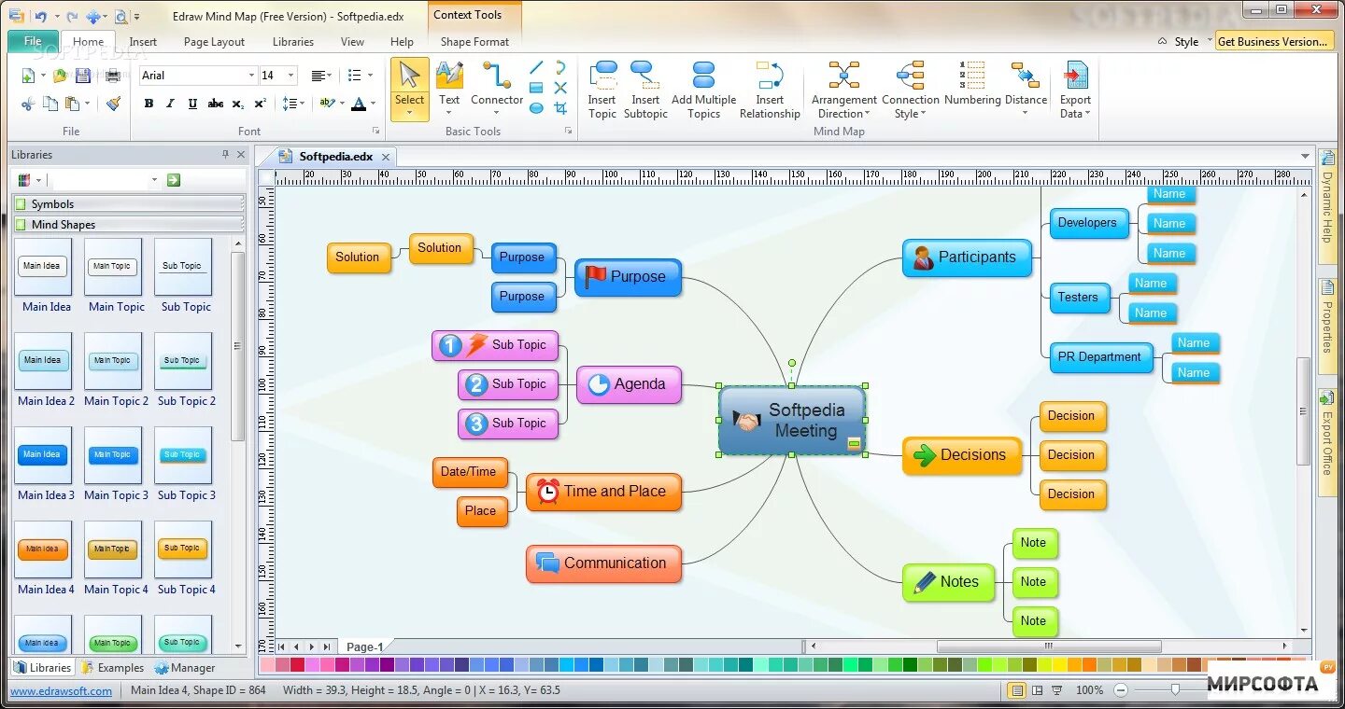The image size is (1345, 709).
Task: Select the Main Idea 3 shape thumbnail
Action: pyautogui.click(x=43, y=455)
